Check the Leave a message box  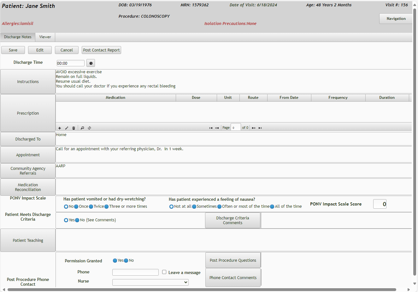click(164, 272)
